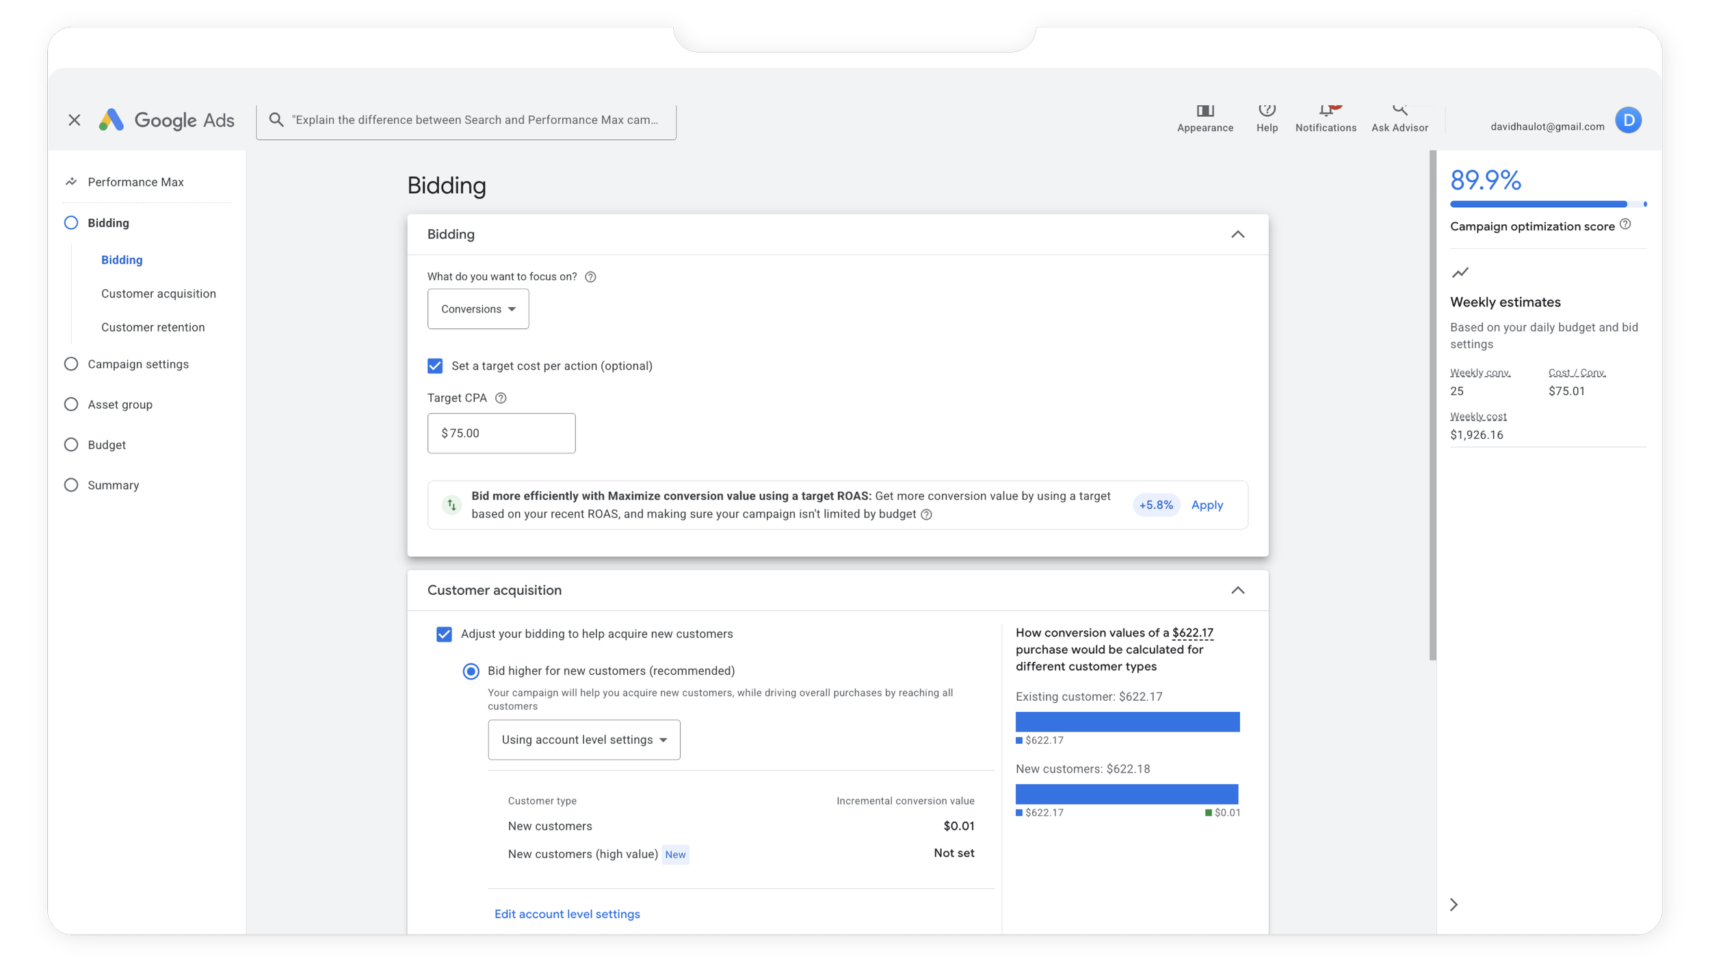Open the Appearance panel icon
1710x962 pixels.
coord(1205,111)
